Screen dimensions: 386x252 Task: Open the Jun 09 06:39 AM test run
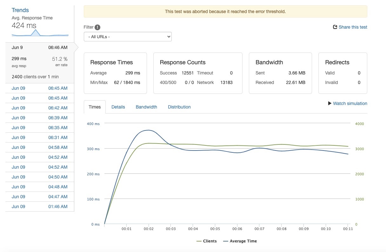coord(40,118)
